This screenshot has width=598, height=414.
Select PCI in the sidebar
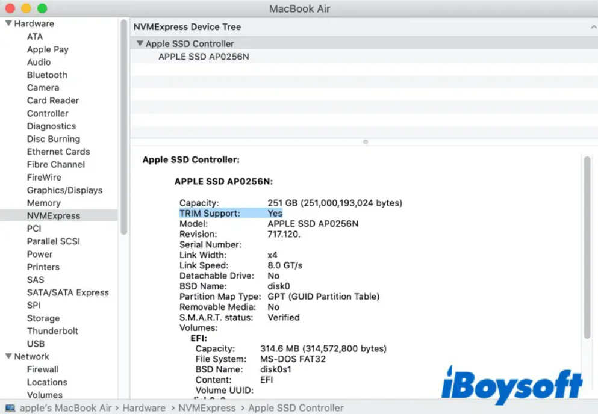coord(34,228)
